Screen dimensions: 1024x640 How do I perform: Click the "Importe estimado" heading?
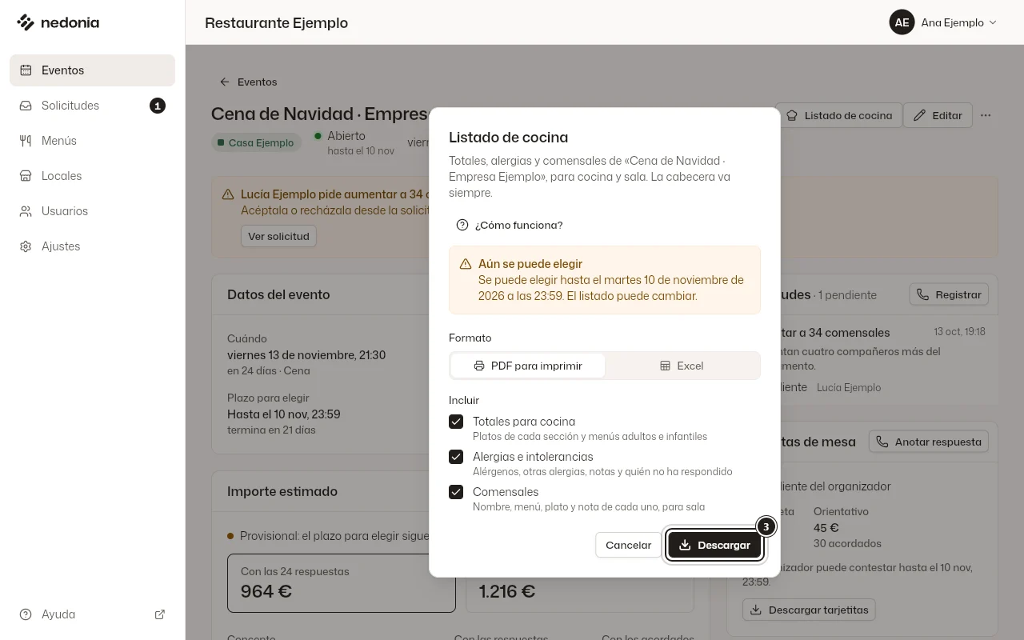pos(282,491)
